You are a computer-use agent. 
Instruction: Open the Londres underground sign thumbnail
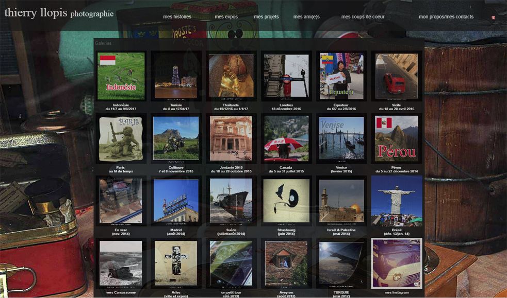(x=286, y=76)
